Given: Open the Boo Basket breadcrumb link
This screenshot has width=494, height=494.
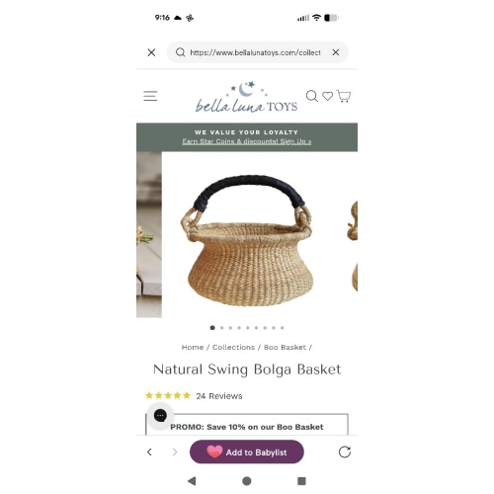Looking at the screenshot, I should 285,347.
